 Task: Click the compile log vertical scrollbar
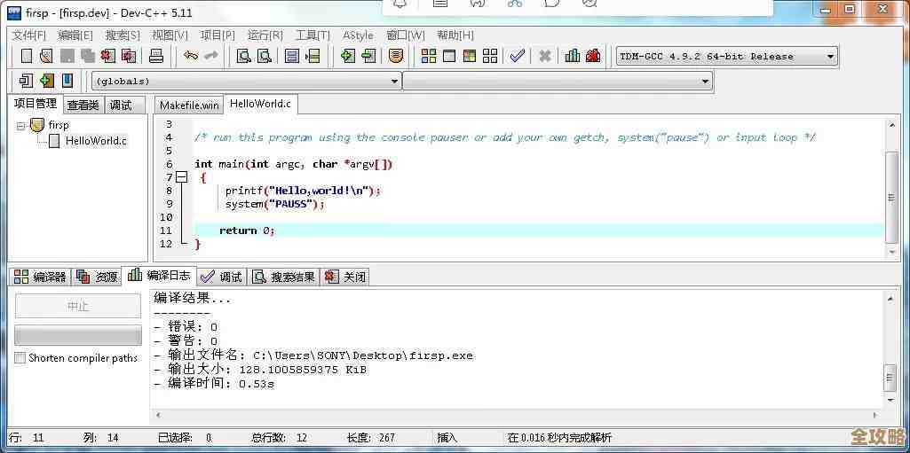(890, 378)
